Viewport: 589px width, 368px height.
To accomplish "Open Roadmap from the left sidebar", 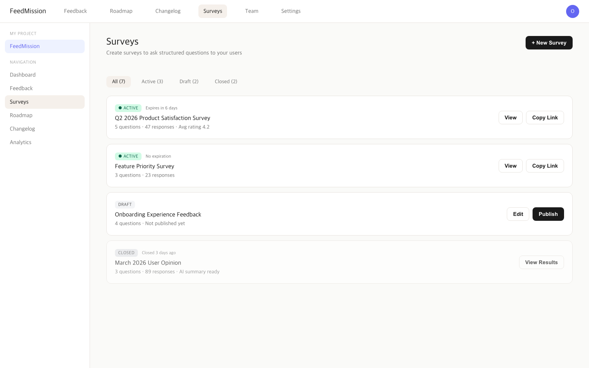I will coord(21,115).
